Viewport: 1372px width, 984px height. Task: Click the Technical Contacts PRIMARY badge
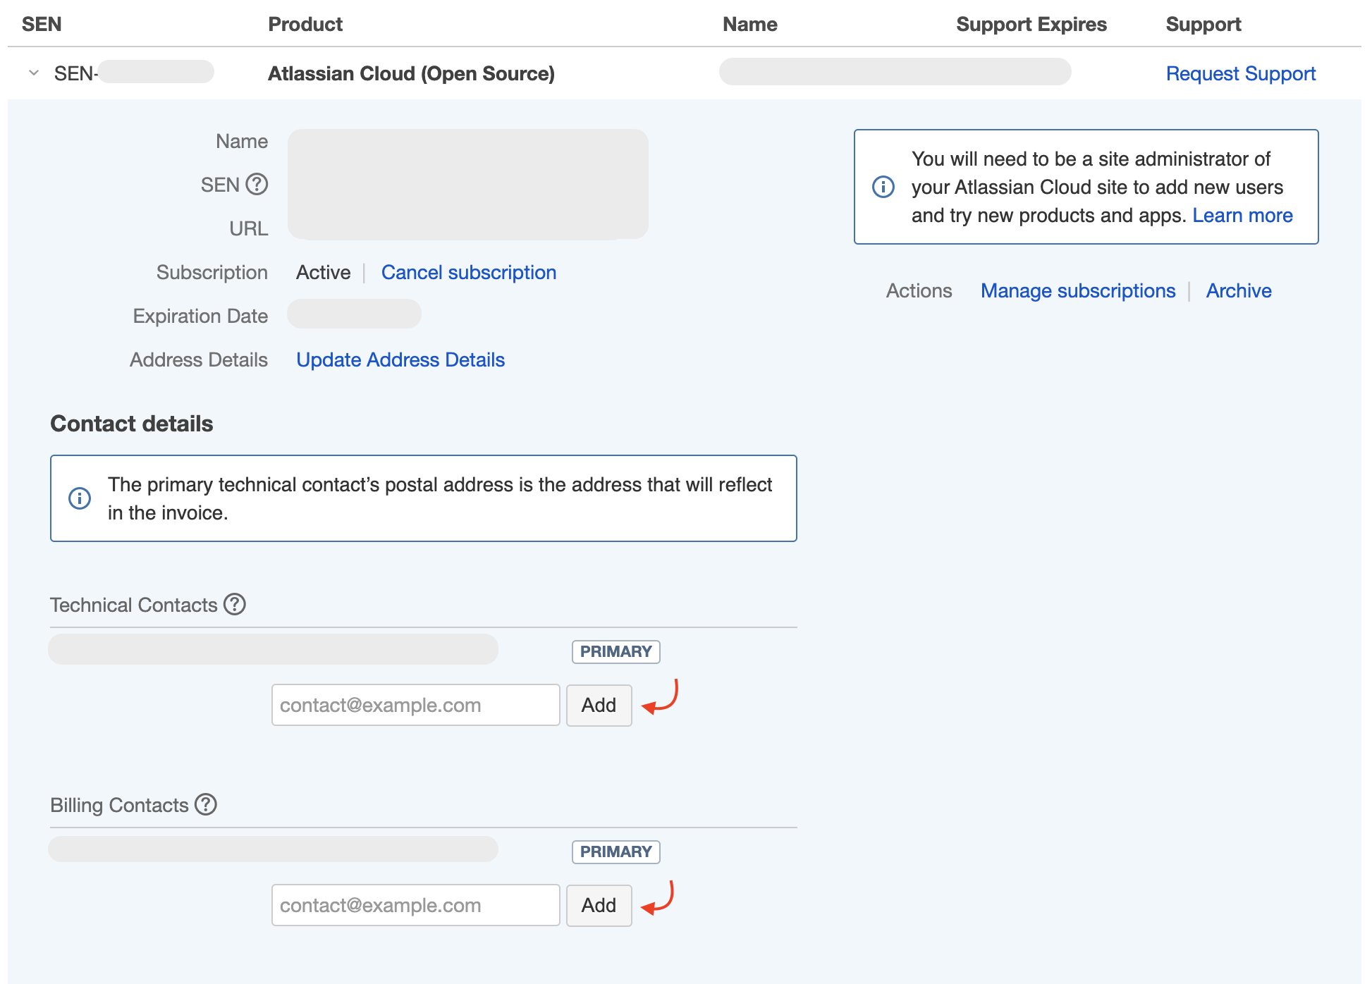point(616,652)
